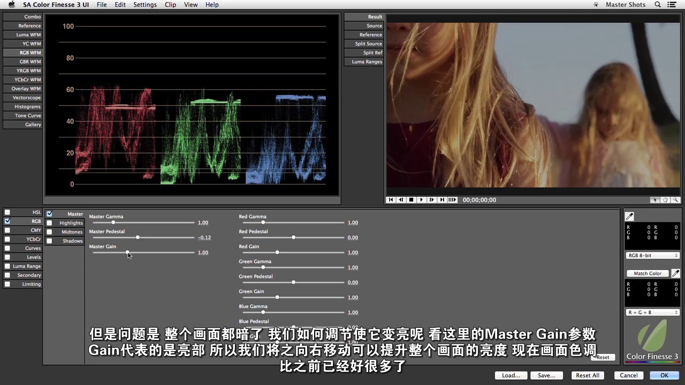Open macOS Spotlight search icon
Image resolution: width=685 pixels, height=385 pixels.
[x=657, y=5]
